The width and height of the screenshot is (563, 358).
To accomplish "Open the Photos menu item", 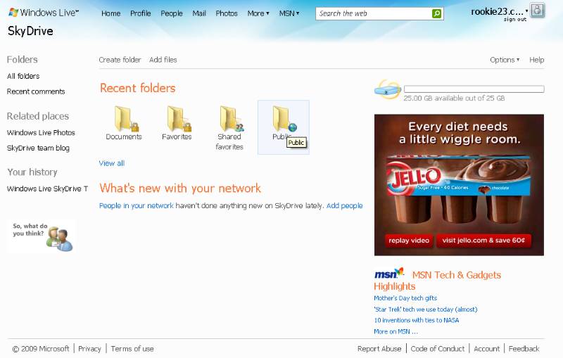I will pos(227,13).
